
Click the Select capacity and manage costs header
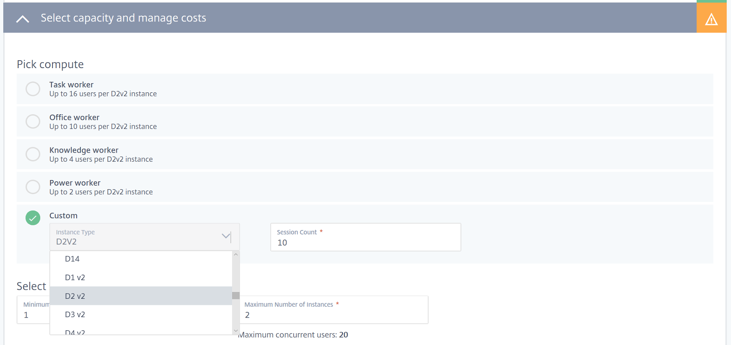(123, 18)
